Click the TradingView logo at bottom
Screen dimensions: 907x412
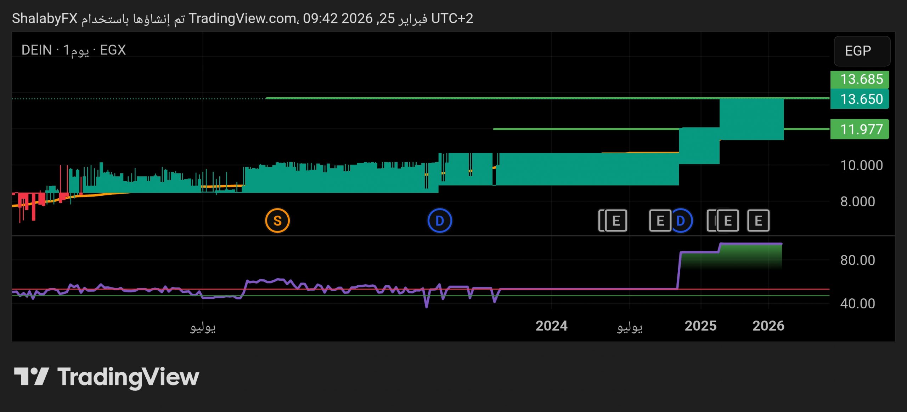[106, 377]
